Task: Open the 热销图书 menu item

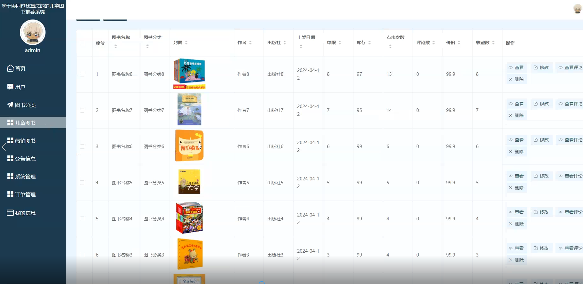Action: 33,141
